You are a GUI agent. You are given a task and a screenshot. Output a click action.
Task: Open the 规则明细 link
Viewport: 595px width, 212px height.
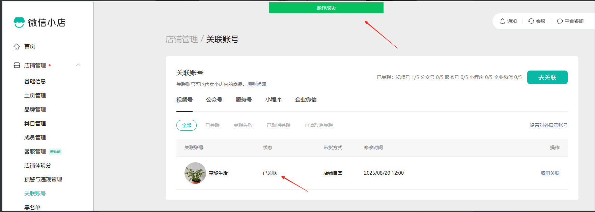[257, 84]
